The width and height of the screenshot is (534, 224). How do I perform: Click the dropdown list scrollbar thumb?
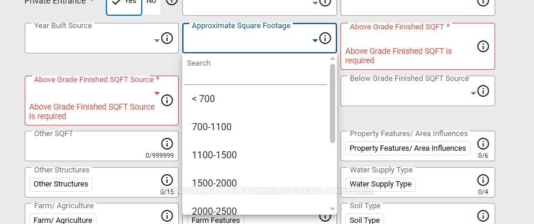[x=332, y=103]
